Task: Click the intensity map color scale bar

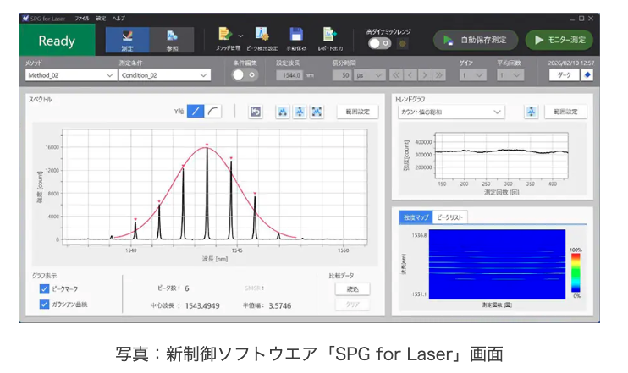Action: click(576, 272)
